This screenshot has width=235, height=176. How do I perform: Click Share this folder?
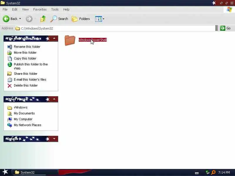tap(26, 74)
